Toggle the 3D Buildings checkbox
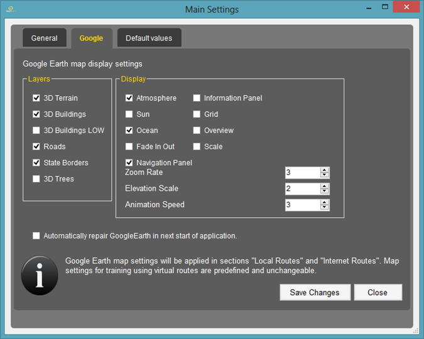 coord(36,114)
